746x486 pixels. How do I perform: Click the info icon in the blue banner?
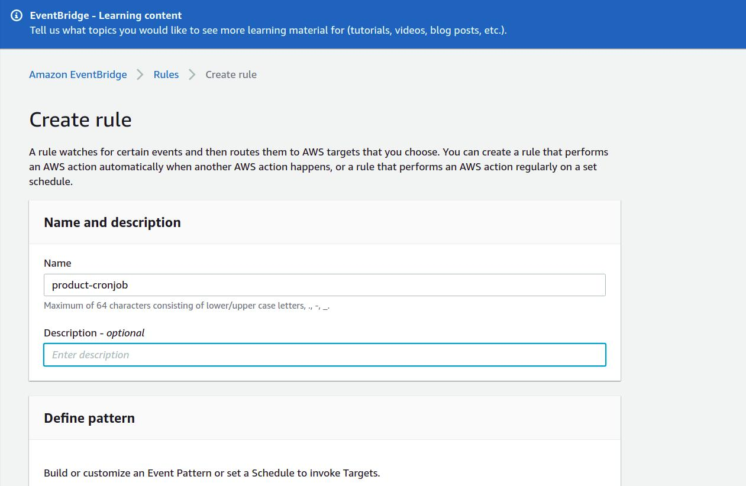17,16
